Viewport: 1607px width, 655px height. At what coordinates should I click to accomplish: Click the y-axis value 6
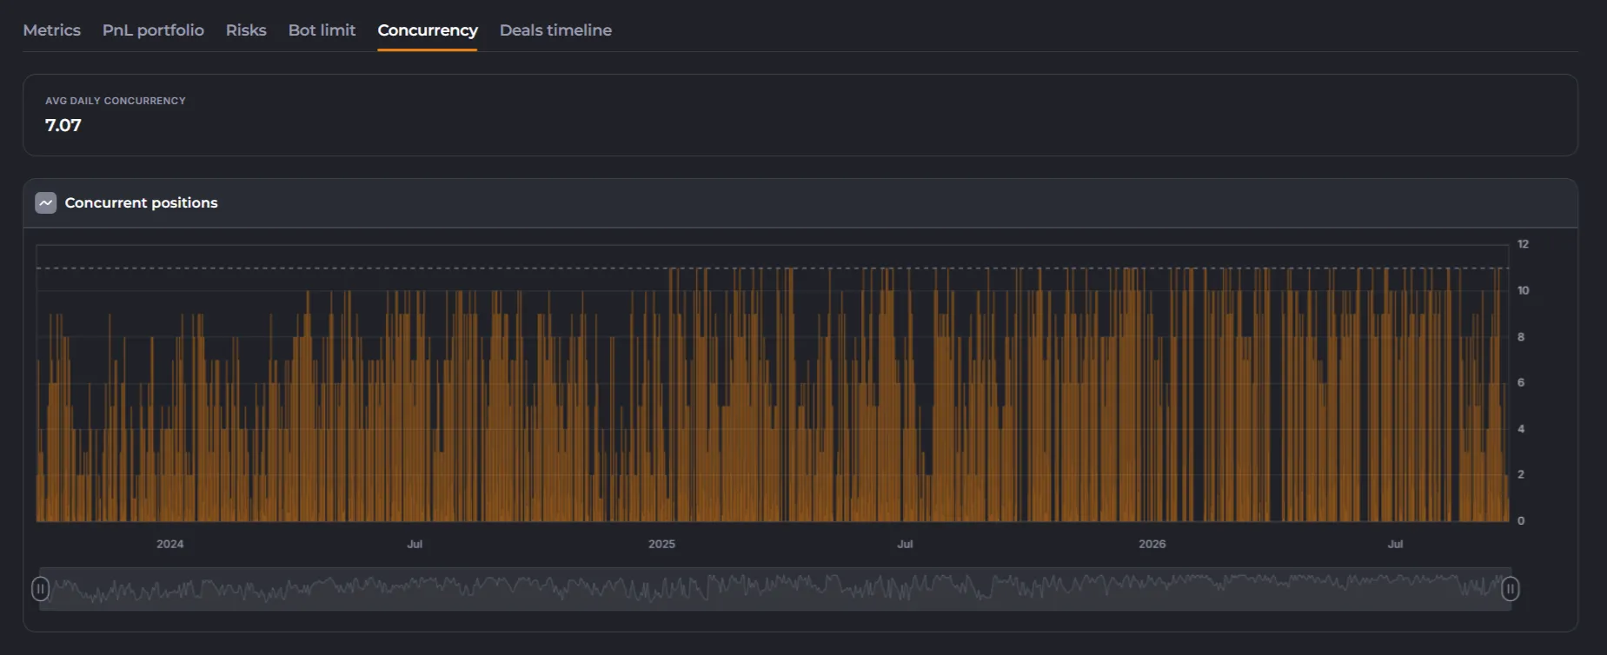click(x=1521, y=382)
